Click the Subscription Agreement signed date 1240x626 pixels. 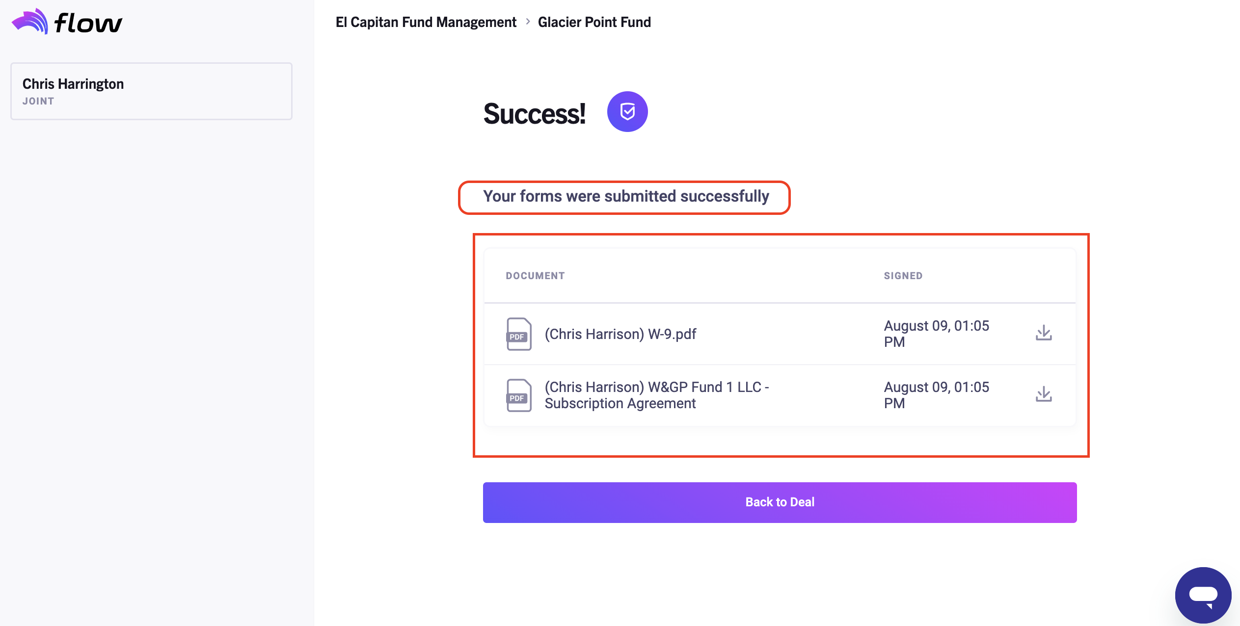tap(936, 395)
